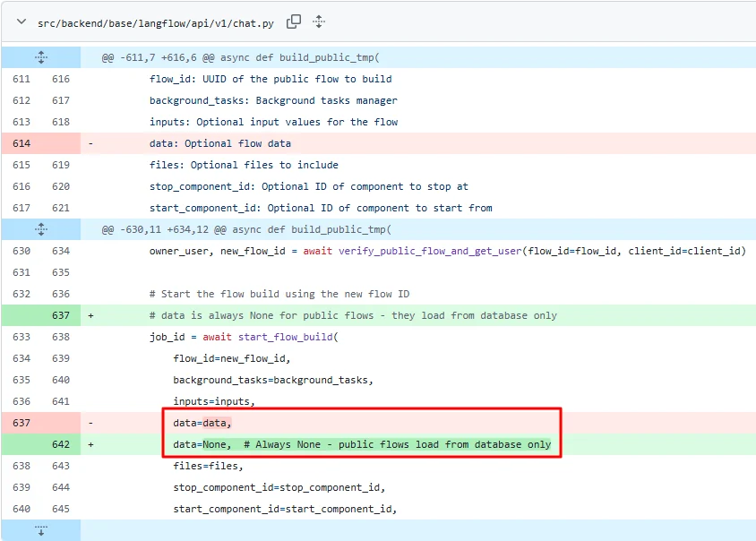
Task: Click the added 'data=None,' code line
Action: point(362,444)
